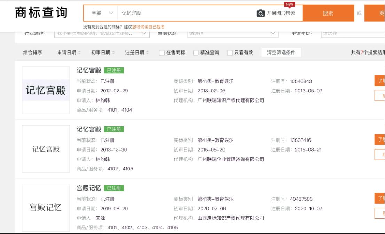Screen dimensions: 385x234
Task: Click the sort arrows beside 申请日期
Action: tap(79, 53)
